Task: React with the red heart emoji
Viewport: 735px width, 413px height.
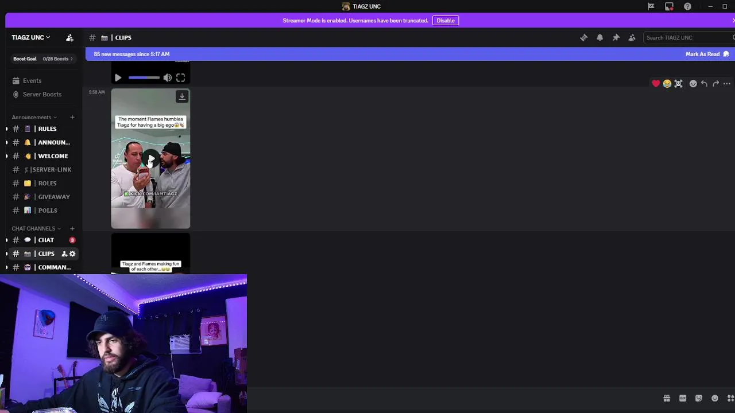Action: pyautogui.click(x=656, y=84)
